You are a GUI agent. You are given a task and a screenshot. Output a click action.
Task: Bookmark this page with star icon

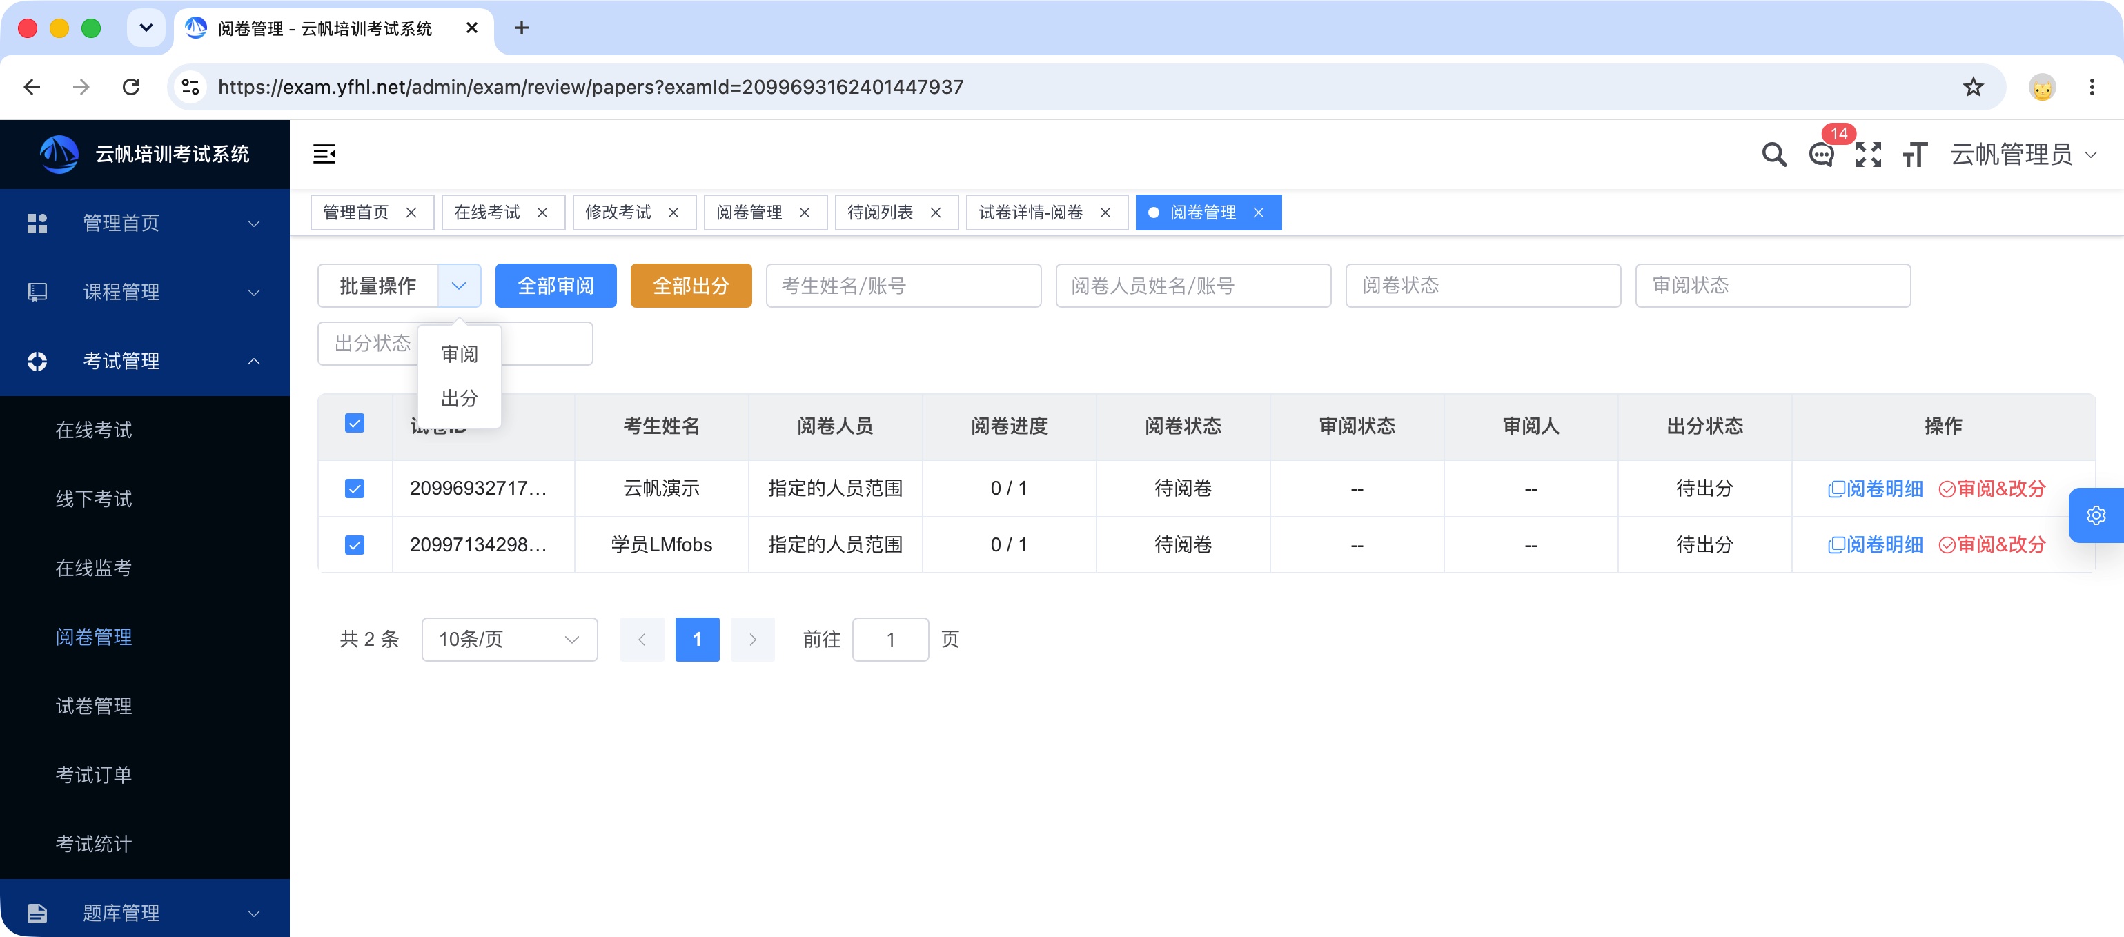[x=1972, y=86]
